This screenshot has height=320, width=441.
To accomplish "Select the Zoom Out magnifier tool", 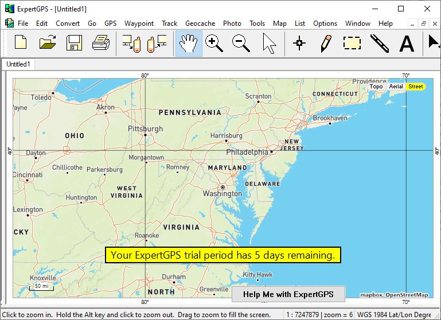I will tap(241, 44).
